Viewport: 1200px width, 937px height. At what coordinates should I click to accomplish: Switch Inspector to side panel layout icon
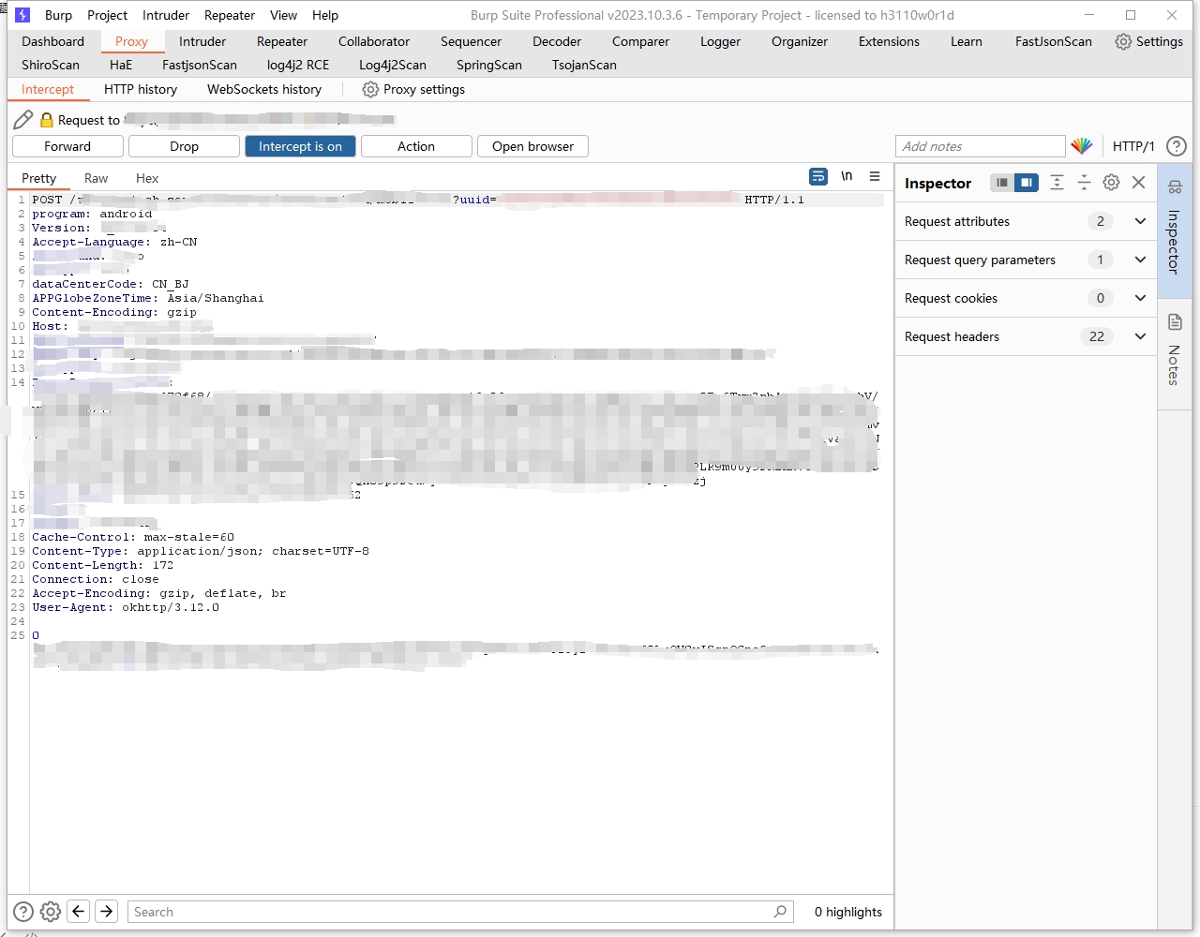tap(1027, 183)
